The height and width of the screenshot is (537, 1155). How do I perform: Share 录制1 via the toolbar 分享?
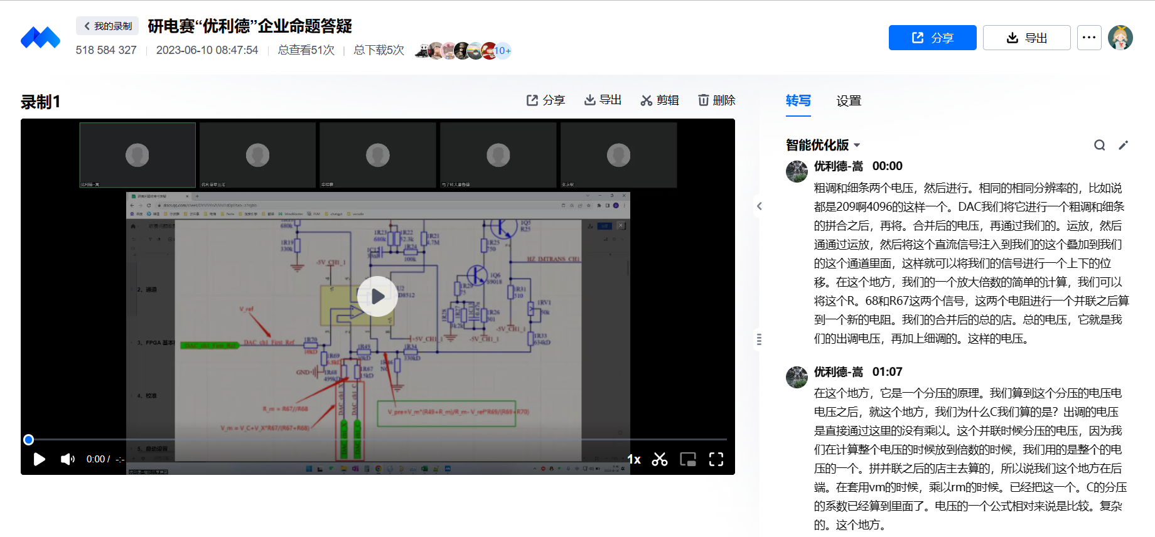545,100
